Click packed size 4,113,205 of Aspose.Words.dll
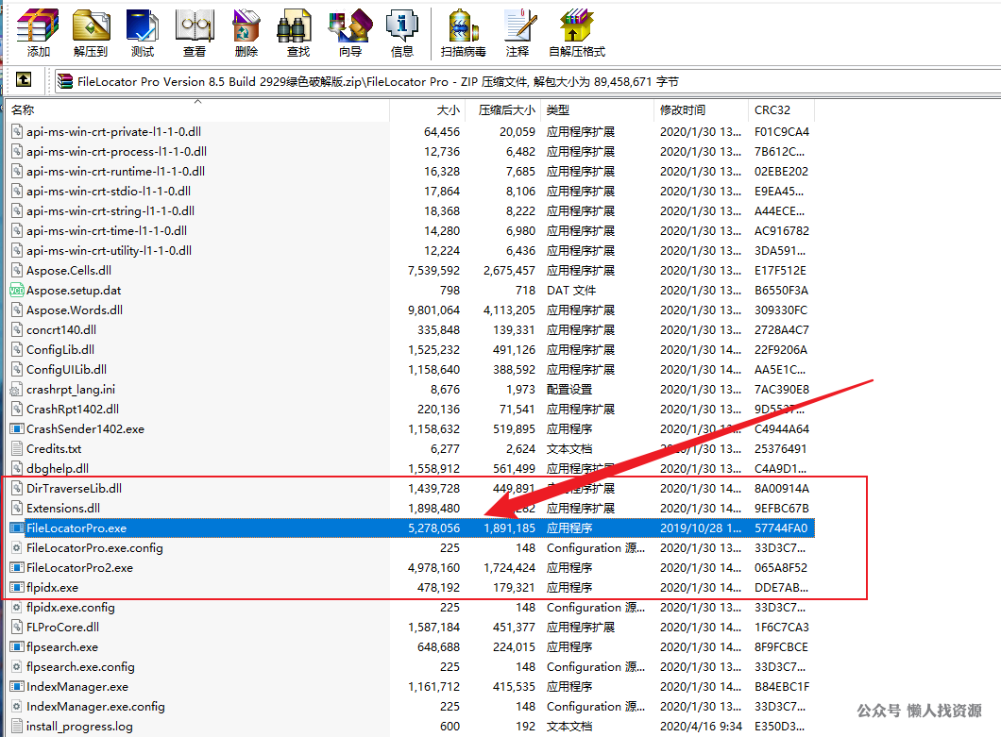Viewport: 1001px width, 737px height. 509,310
